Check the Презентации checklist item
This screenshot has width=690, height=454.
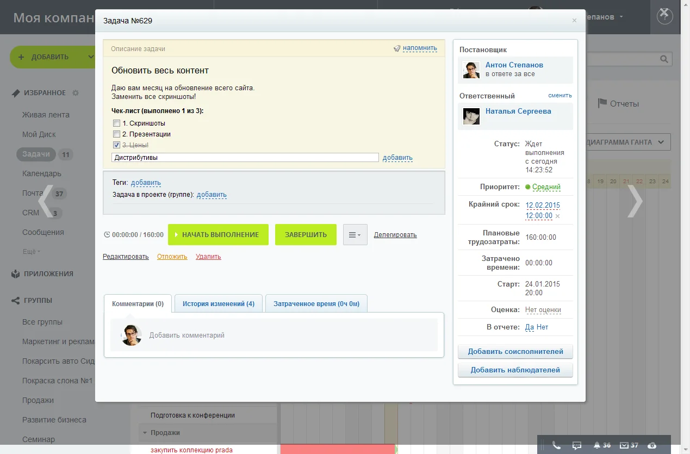tap(116, 134)
